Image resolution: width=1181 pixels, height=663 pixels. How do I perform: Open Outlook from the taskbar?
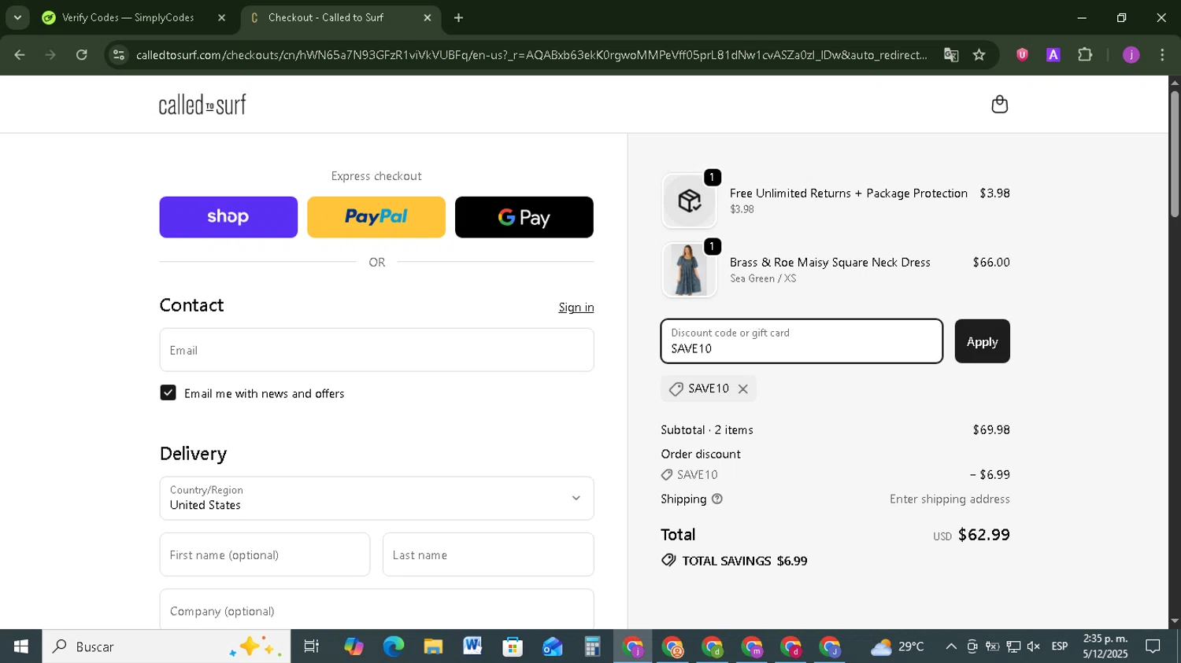point(553,646)
